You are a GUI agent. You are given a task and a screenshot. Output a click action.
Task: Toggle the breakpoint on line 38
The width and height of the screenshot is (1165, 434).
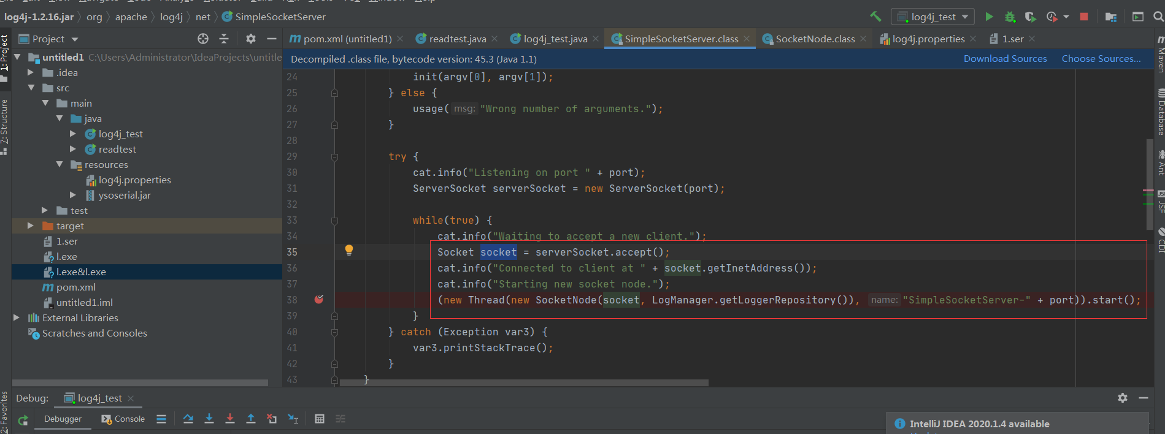[x=319, y=300]
